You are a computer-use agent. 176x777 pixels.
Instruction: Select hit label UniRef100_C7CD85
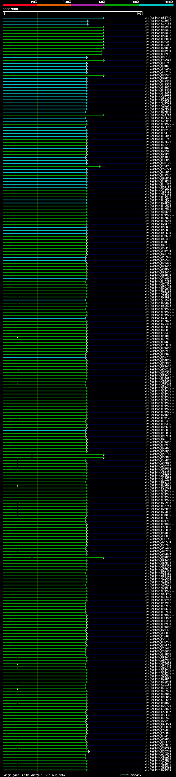coord(158,530)
